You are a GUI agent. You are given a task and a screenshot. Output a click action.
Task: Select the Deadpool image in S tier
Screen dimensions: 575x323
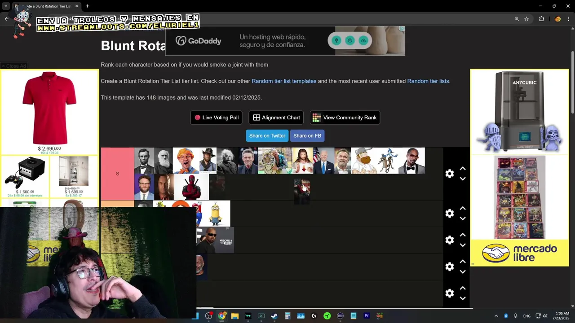click(191, 187)
